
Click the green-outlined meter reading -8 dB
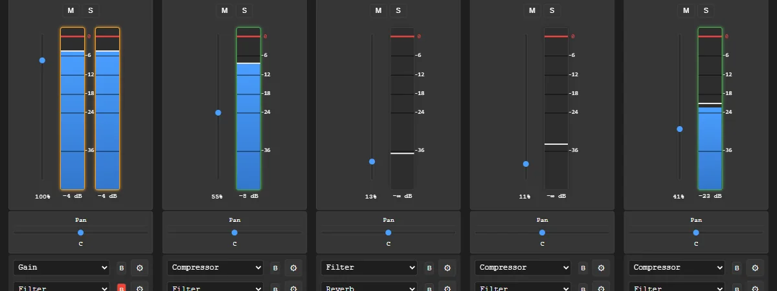click(249, 109)
